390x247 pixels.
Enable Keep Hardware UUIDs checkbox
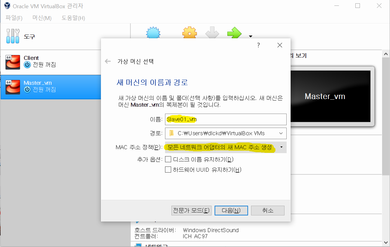pyautogui.click(x=168, y=170)
